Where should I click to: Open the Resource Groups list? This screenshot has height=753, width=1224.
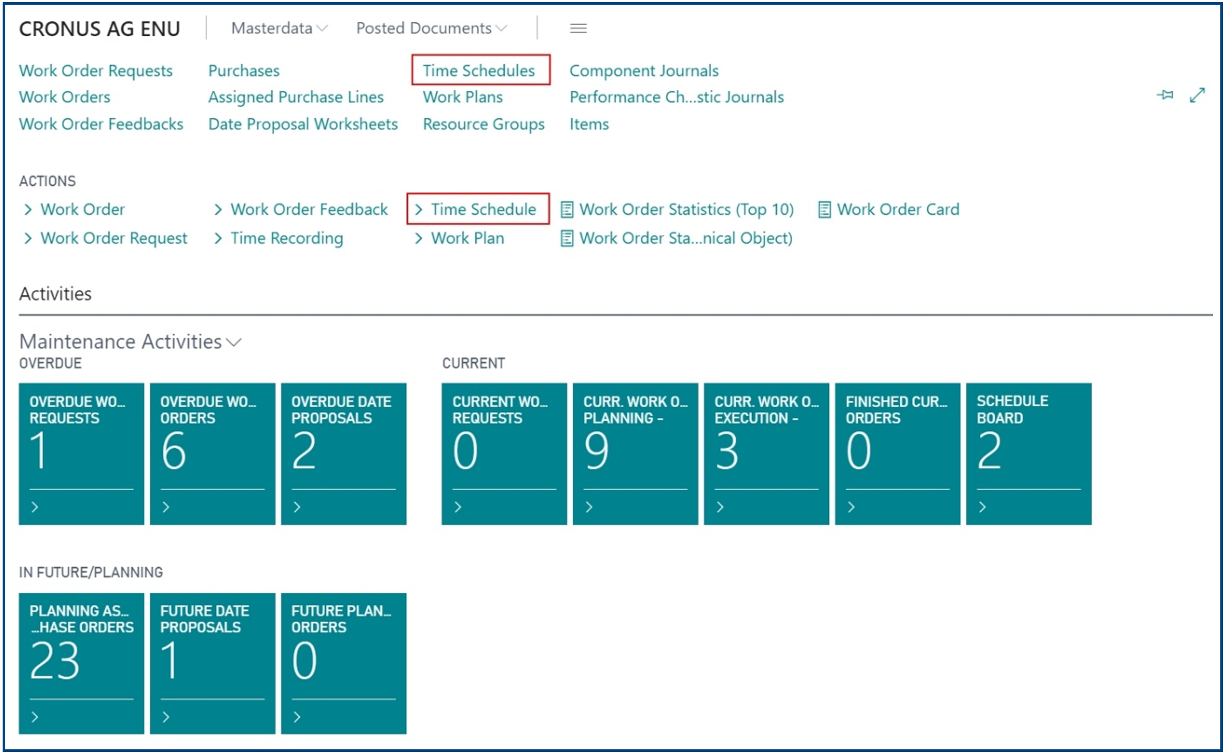[484, 125]
